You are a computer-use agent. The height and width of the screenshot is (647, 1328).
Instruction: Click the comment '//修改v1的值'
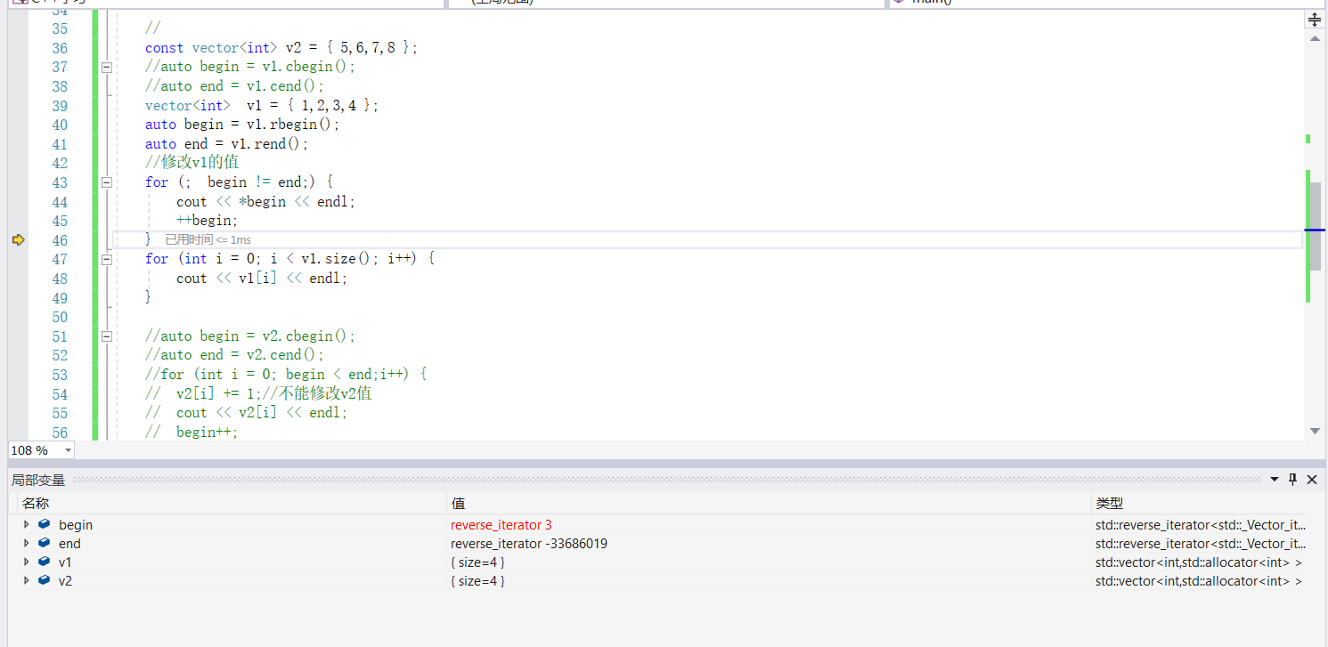[x=192, y=163]
